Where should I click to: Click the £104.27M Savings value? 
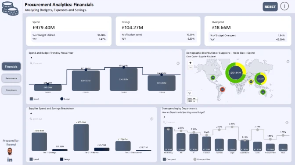[133, 27]
